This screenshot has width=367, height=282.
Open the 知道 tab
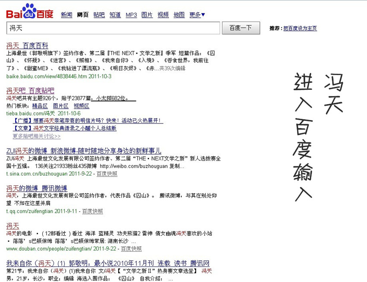[x=115, y=15]
